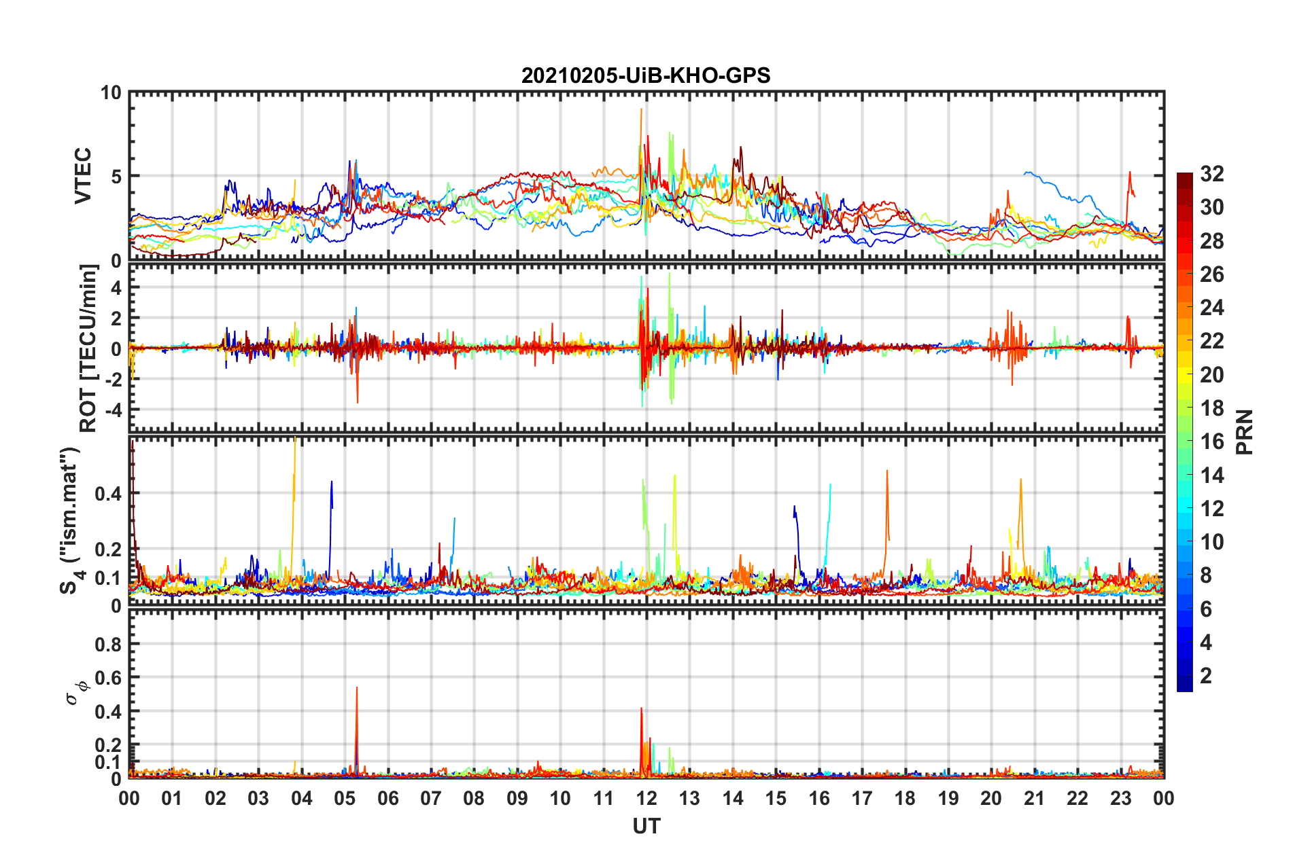Click x-axis tick label 09
Screen dimensions: 1293x864
point(517,798)
